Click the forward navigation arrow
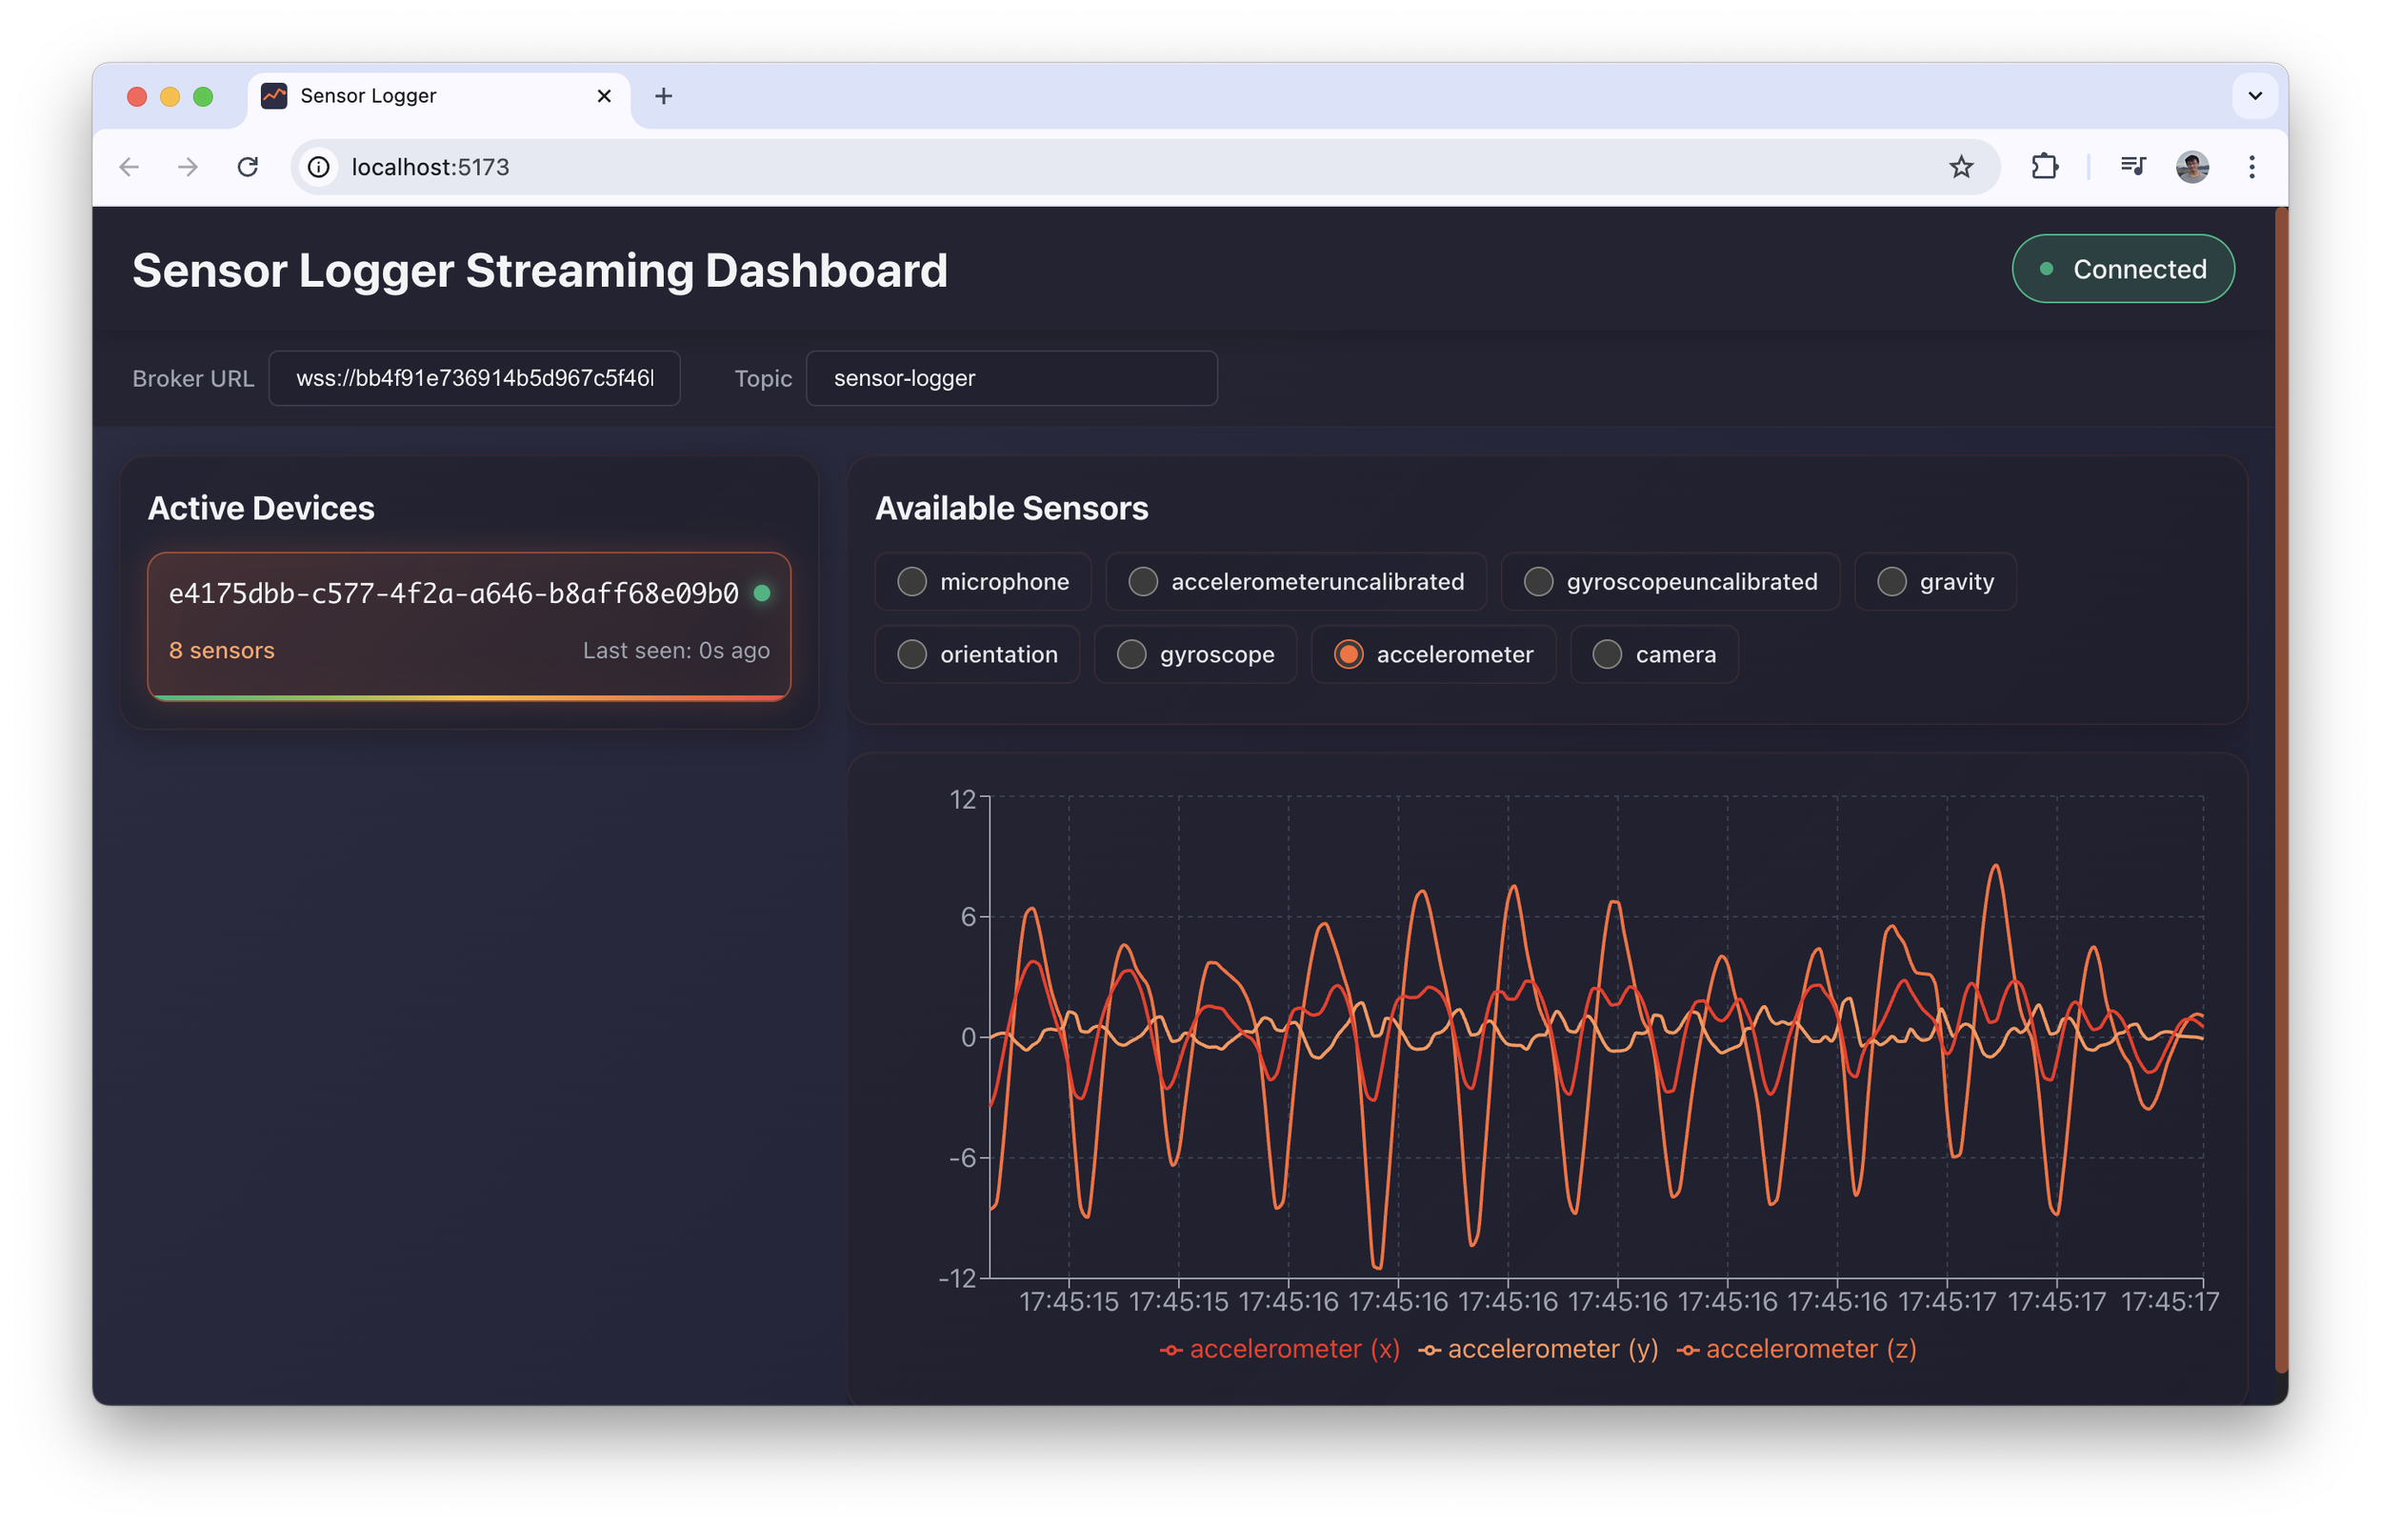 tap(189, 167)
